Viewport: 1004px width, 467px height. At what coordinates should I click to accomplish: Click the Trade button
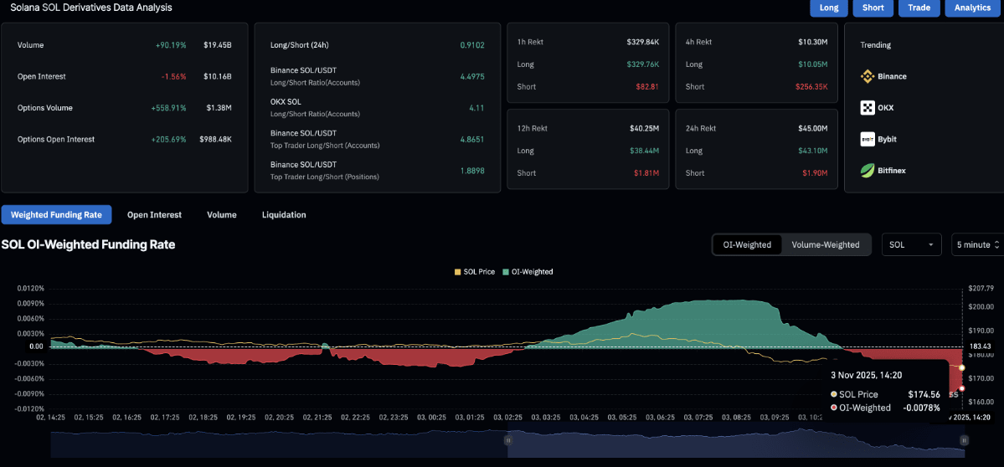tap(919, 8)
